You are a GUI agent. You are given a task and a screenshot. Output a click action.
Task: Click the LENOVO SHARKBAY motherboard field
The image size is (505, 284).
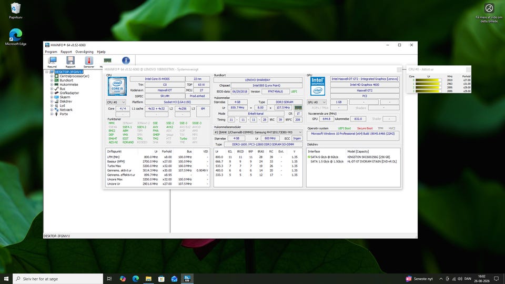pyautogui.click(x=258, y=80)
